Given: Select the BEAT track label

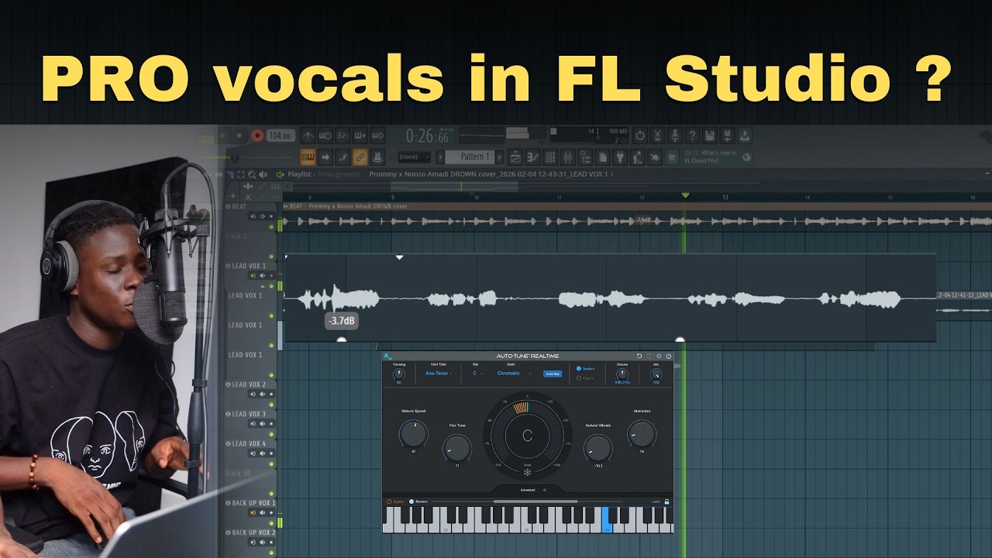Looking at the screenshot, I should (x=239, y=207).
